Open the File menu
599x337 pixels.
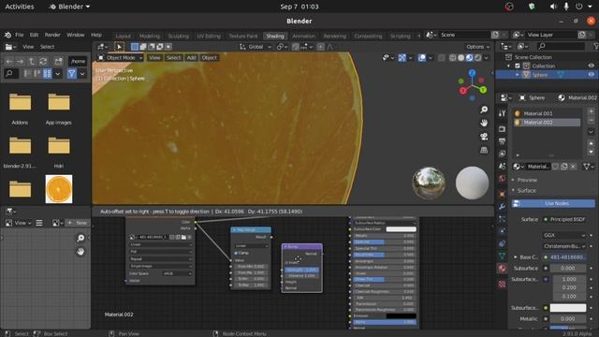click(x=19, y=35)
